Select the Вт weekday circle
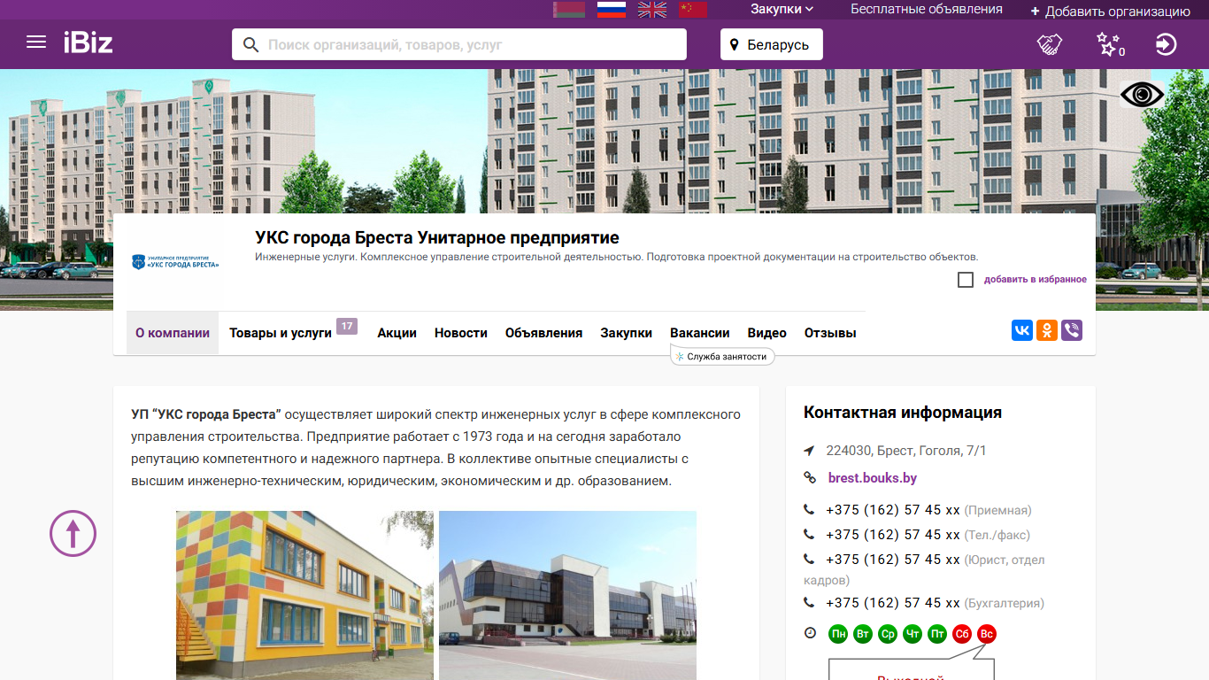The width and height of the screenshot is (1209, 680). point(863,634)
